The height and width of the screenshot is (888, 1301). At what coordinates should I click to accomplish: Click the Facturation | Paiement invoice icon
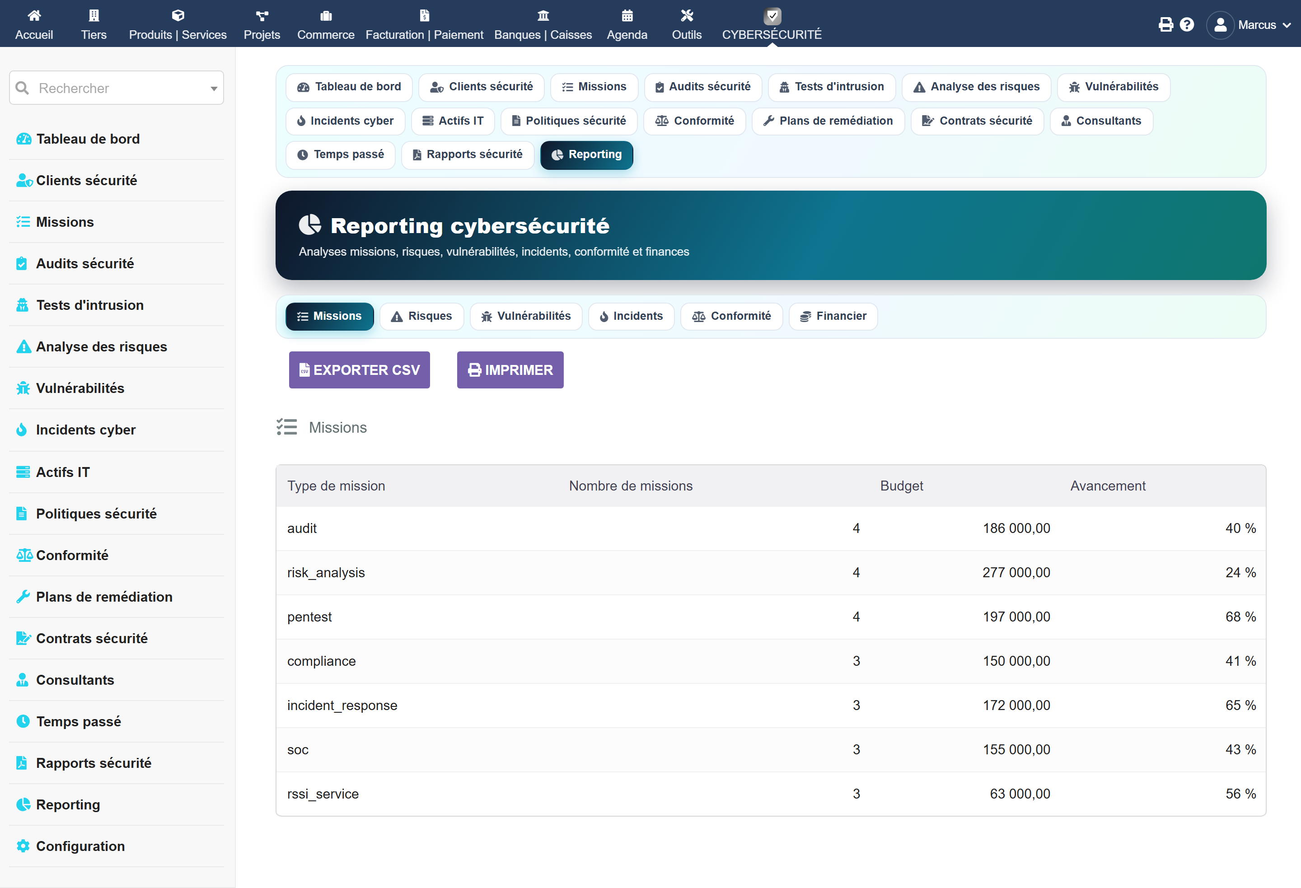pyautogui.click(x=424, y=15)
